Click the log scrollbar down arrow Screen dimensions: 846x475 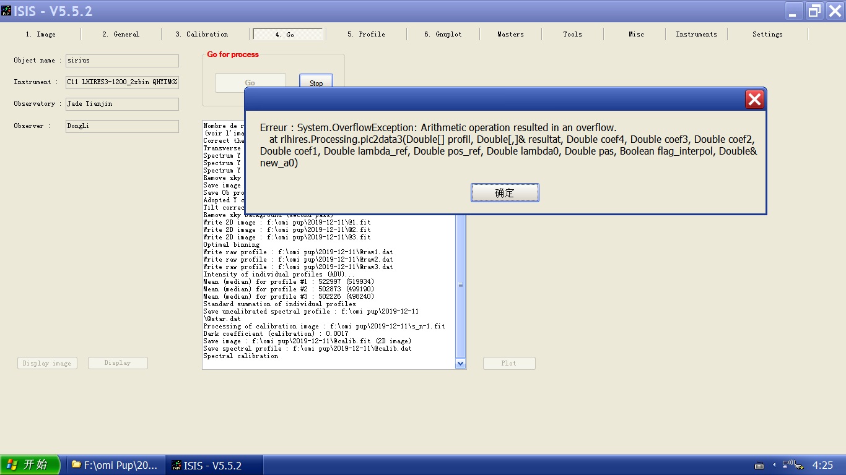[x=460, y=364]
